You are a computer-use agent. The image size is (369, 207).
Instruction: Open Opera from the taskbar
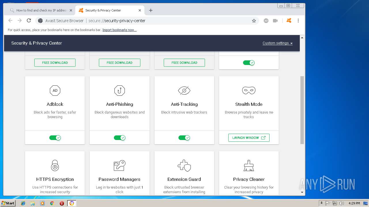[62, 203]
